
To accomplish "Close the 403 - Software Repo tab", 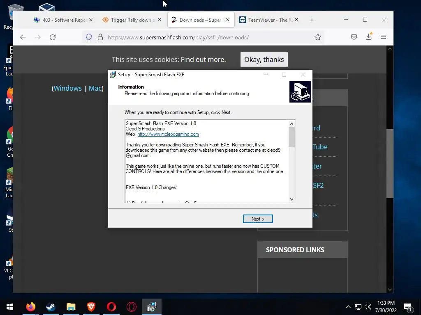I will click(91, 20).
